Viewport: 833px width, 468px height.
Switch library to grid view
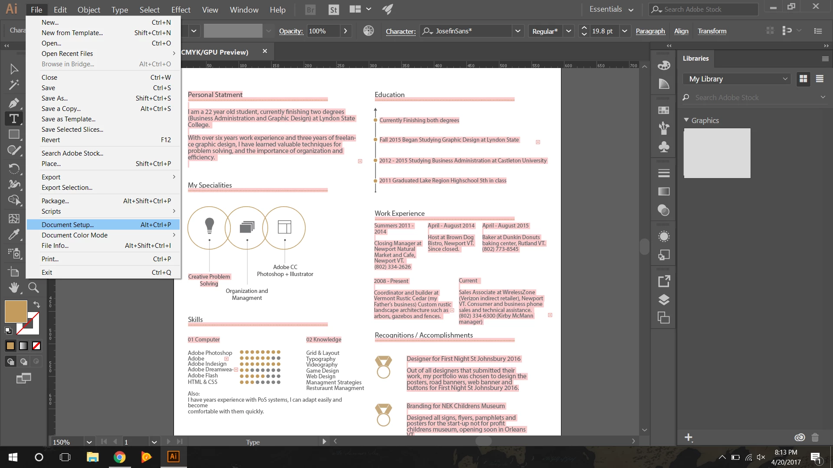(803, 79)
